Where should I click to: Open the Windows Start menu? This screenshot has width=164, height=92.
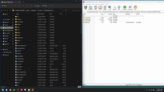[3, 90]
